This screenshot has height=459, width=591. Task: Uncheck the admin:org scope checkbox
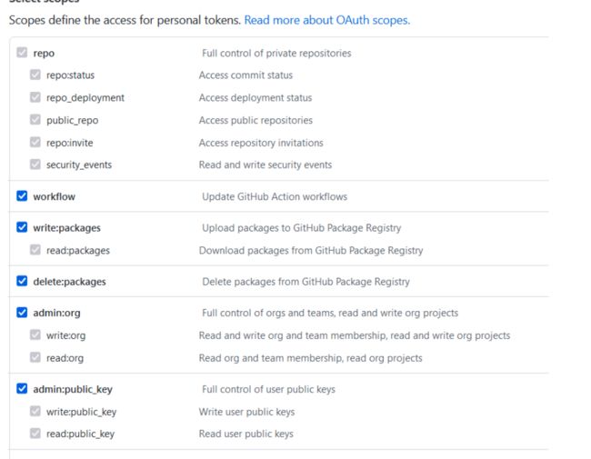[22, 313]
